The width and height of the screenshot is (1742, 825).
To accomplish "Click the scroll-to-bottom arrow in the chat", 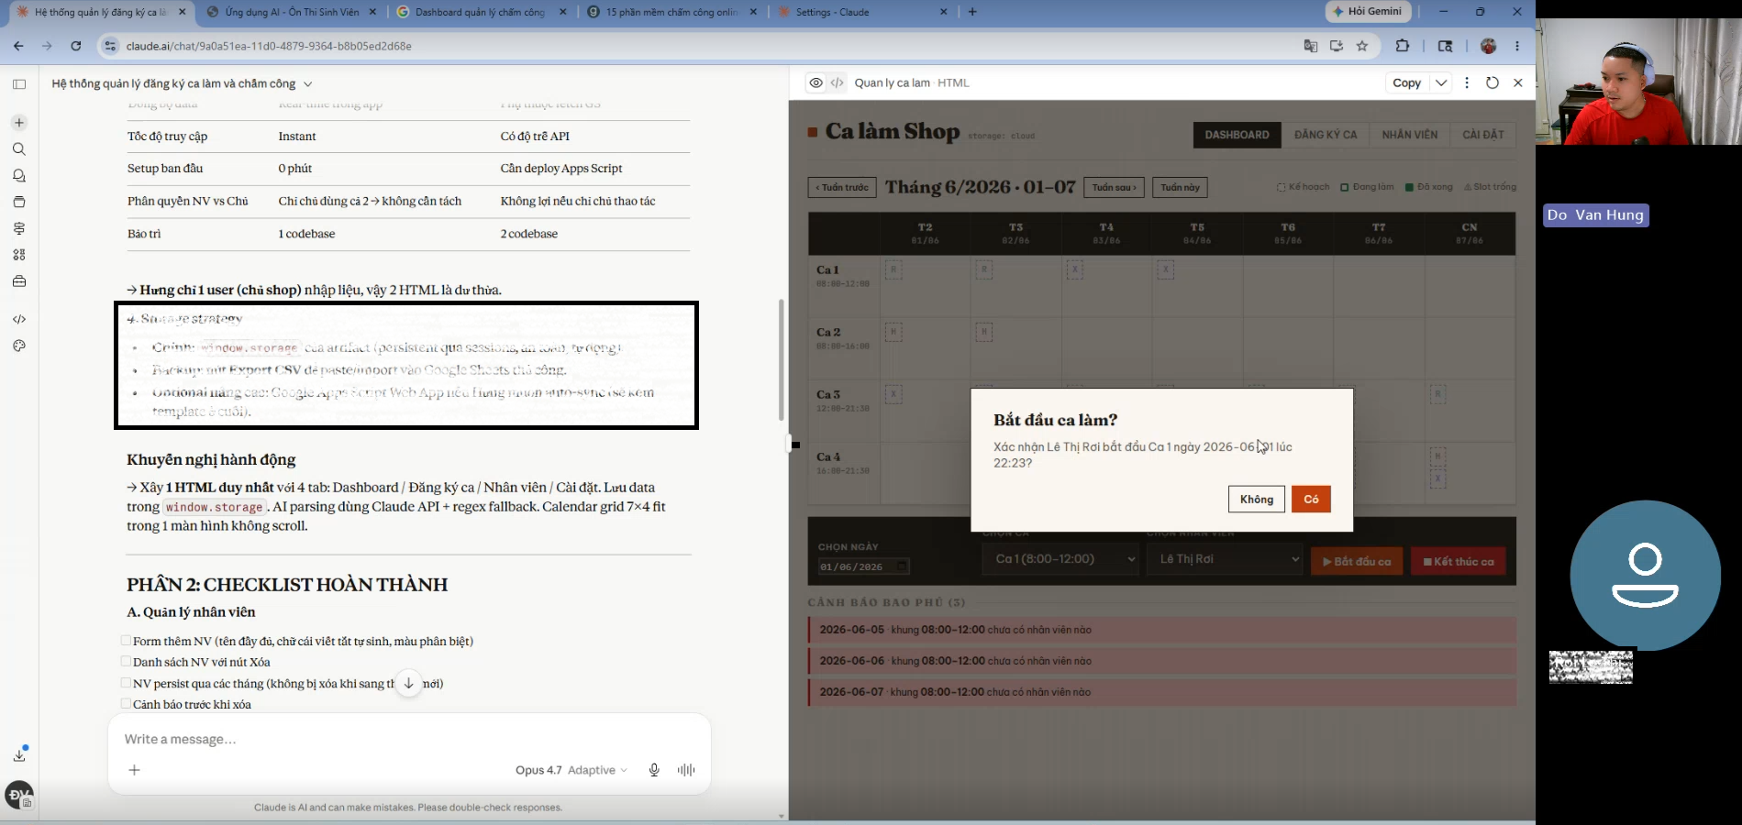I will tap(408, 683).
